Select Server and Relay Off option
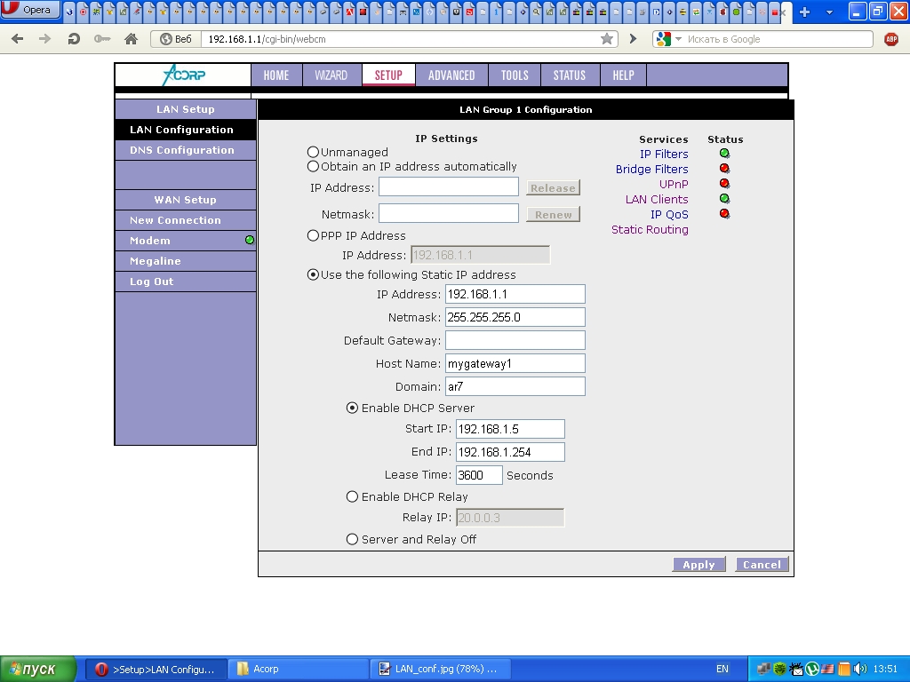This screenshot has width=910, height=682. tap(353, 540)
